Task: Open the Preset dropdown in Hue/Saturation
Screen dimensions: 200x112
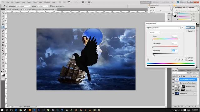Action: (x=167, y=28)
